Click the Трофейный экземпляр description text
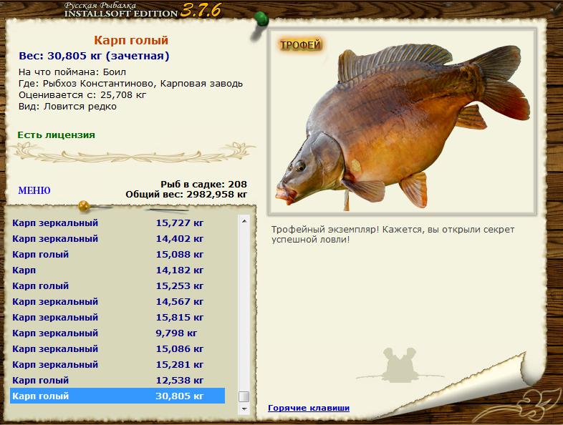 [393, 234]
